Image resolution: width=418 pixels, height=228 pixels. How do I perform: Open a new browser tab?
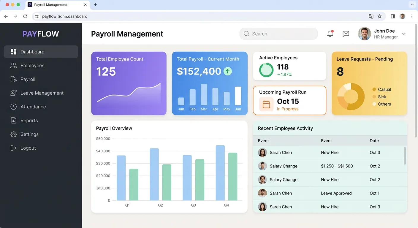pos(95,5)
